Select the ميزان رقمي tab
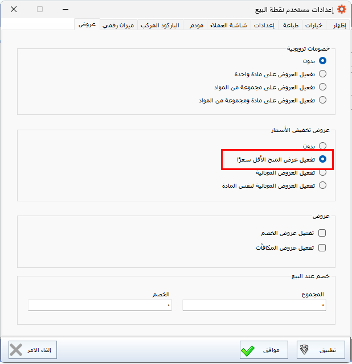 tap(120, 26)
